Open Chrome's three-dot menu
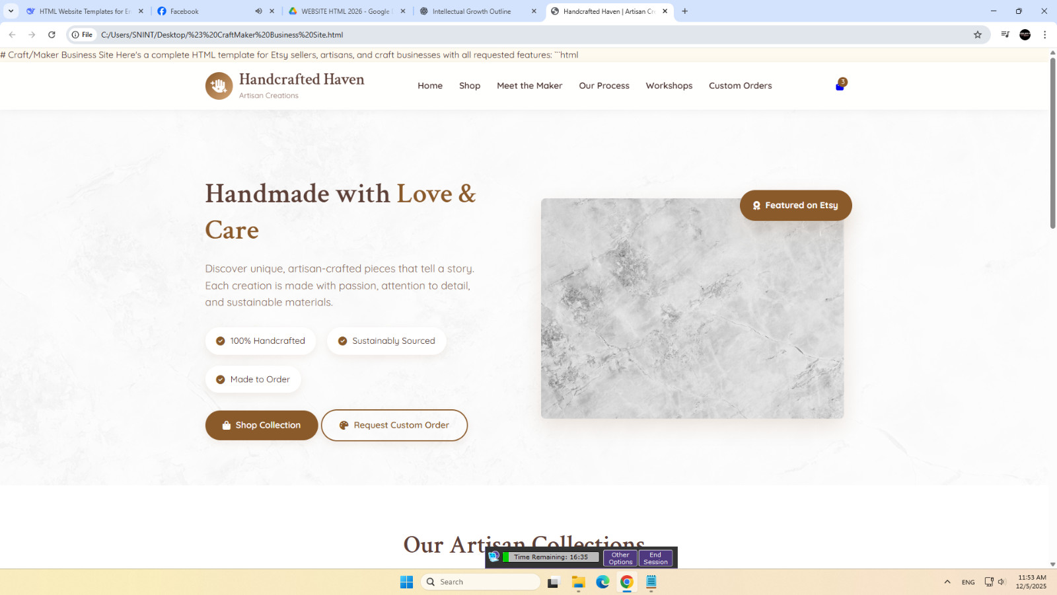1057x595 pixels. click(x=1044, y=35)
